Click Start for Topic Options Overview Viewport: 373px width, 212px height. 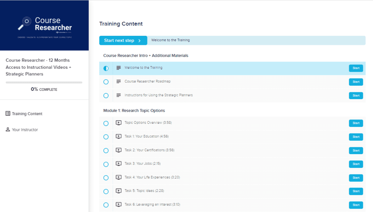pyautogui.click(x=356, y=123)
